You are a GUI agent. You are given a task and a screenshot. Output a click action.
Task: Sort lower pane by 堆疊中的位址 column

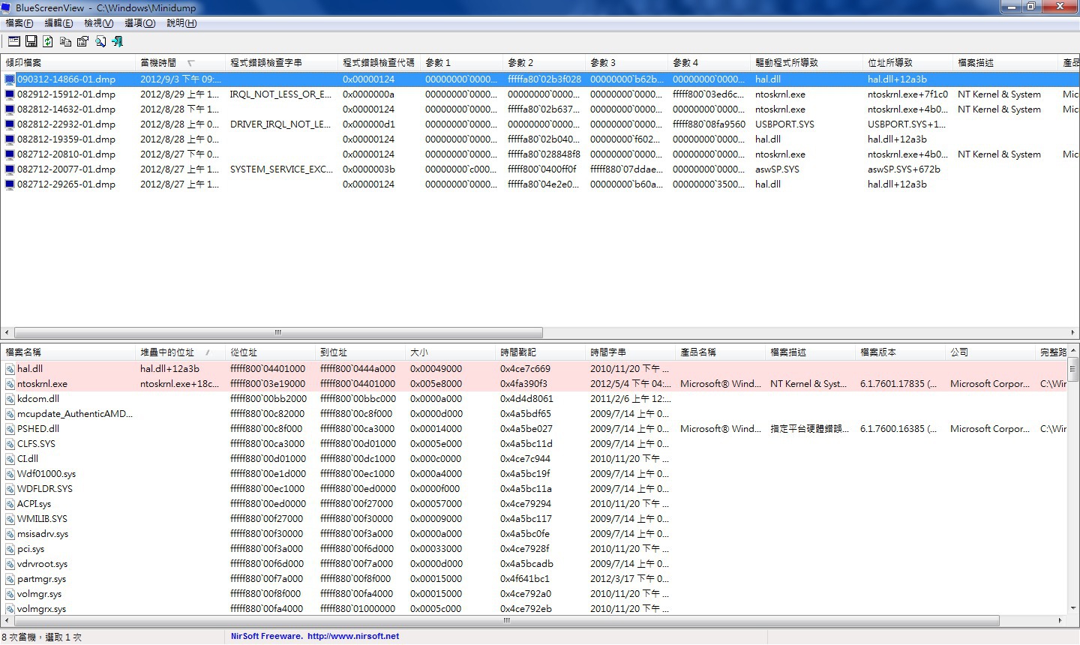pos(167,352)
